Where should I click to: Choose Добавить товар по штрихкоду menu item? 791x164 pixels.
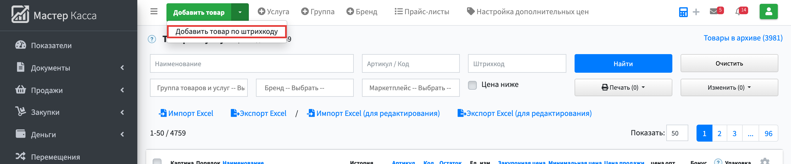coord(227,31)
